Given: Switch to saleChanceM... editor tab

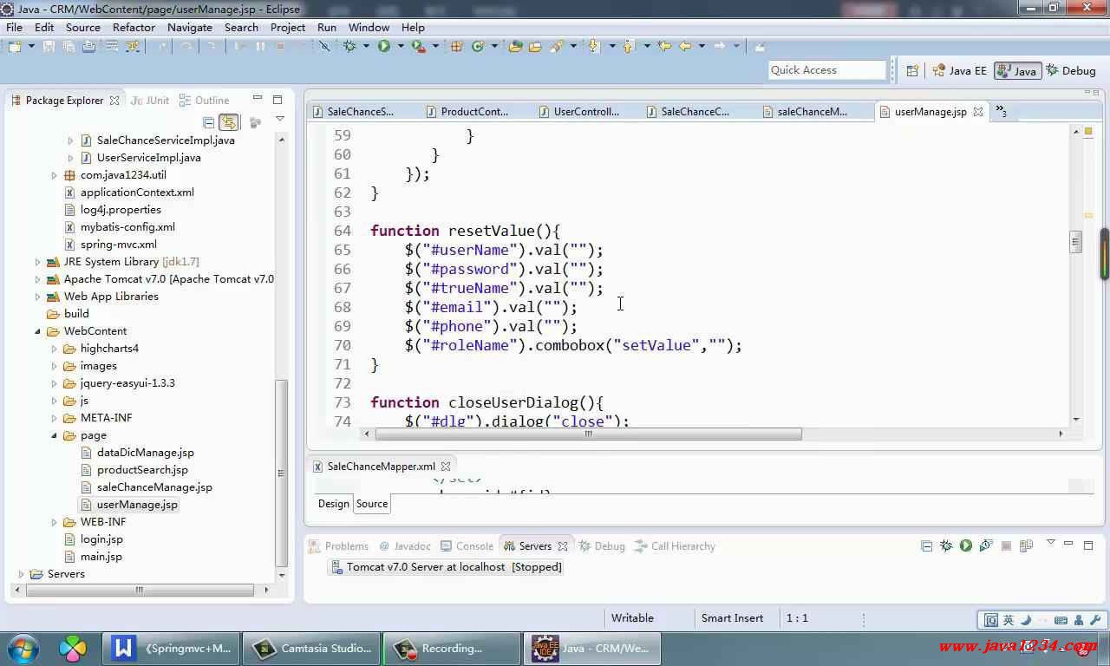Looking at the screenshot, I should point(804,111).
